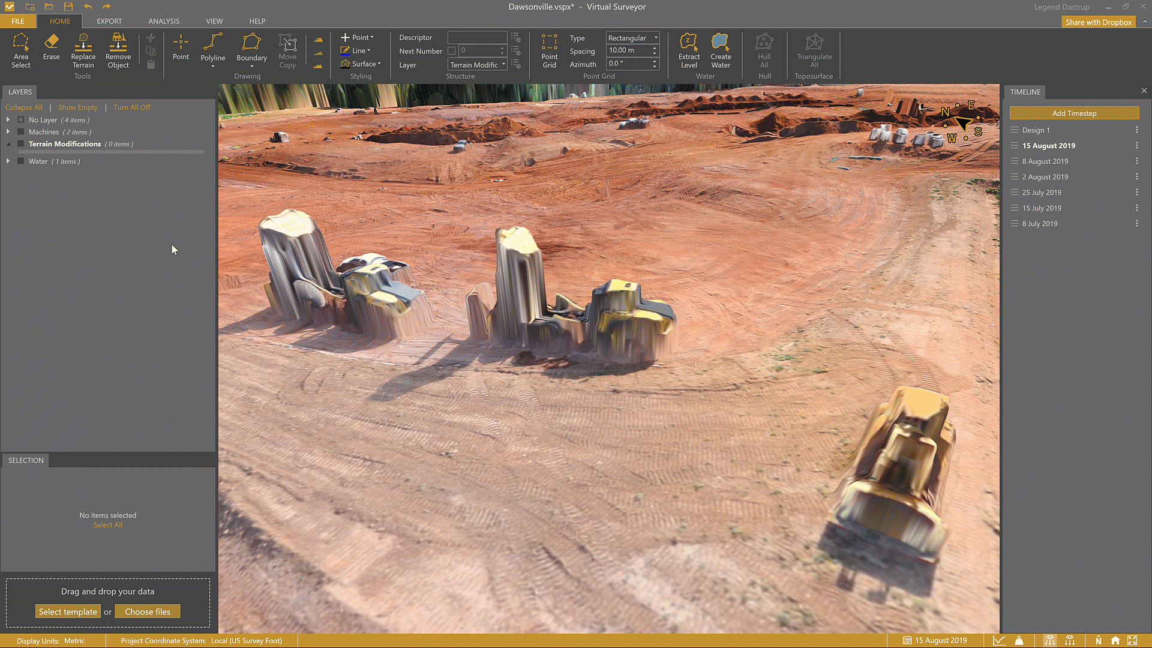Toggle the Machines layer checkbox
1152x648 pixels.
pos(21,132)
